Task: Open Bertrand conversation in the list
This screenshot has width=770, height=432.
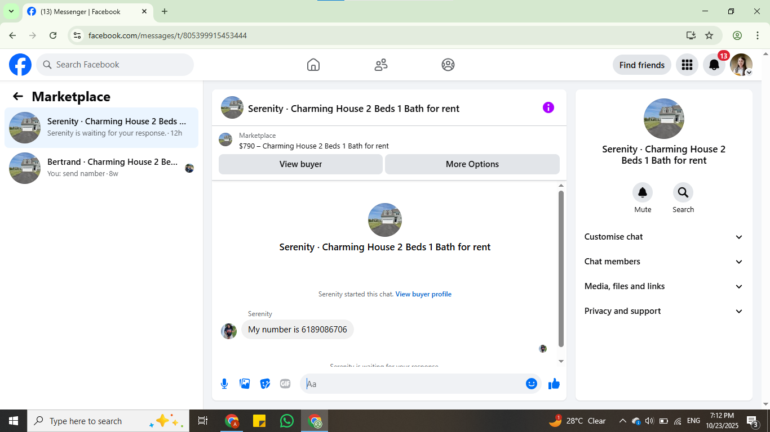Action: [101, 168]
